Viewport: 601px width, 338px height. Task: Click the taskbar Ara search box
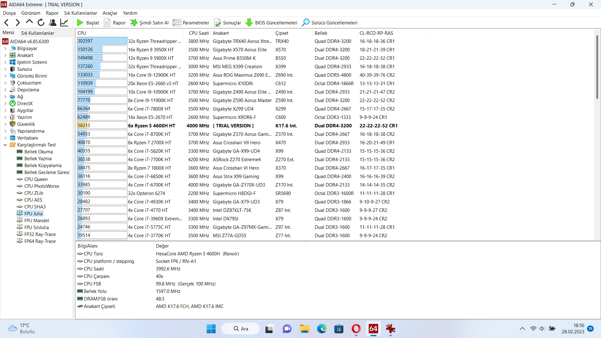pyautogui.click(x=240, y=329)
